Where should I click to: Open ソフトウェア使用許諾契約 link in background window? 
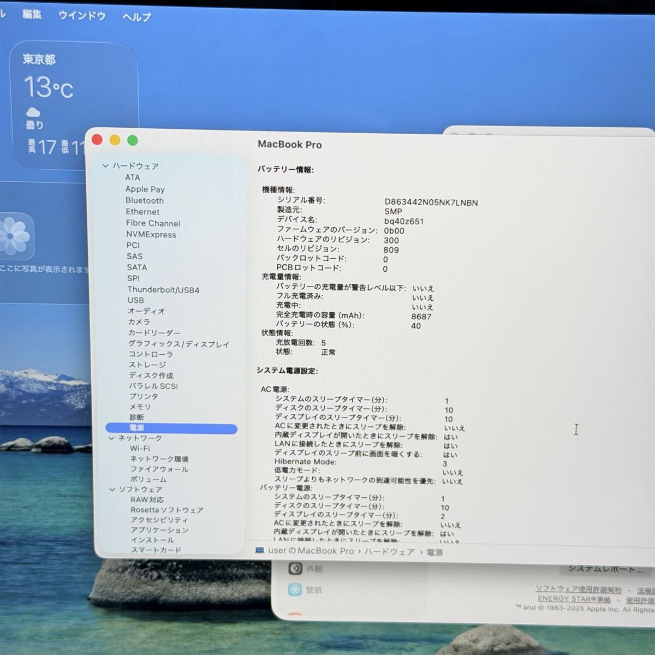(578, 589)
